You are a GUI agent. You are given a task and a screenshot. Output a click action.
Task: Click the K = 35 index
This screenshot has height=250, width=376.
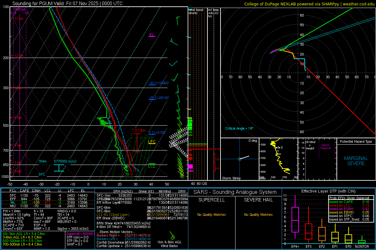pyautogui.click(x=38, y=211)
